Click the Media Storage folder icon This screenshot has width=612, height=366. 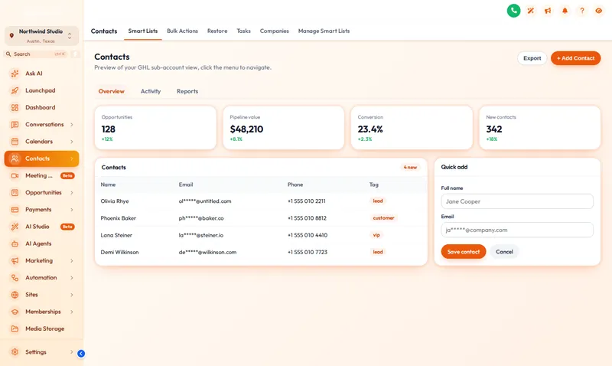pos(15,329)
